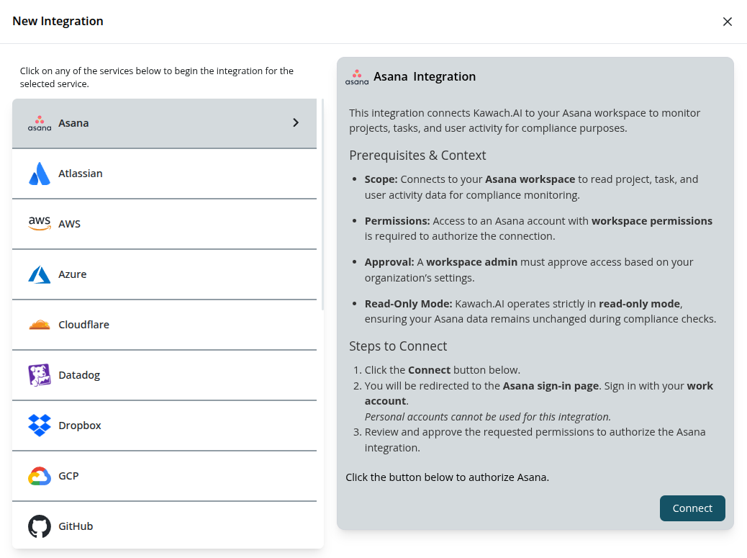Click the Cloudflare cloud icon
The height and width of the screenshot is (558, 747).
pyautogui.click(x=40, y=325)
